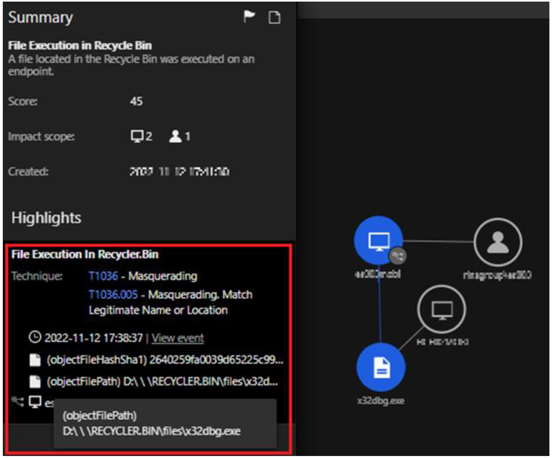Click the clock icon next to timestamp
Image resolution: width=553 pixels, height=458 pixels.
[35, 337]
